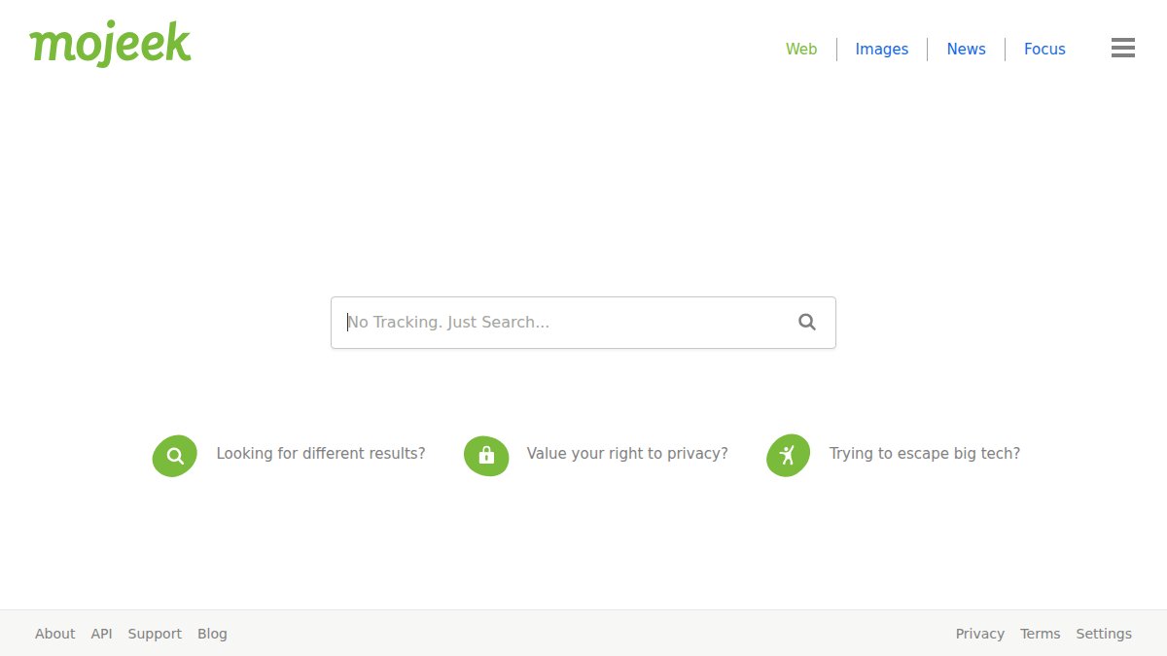Click the green magnifier blob icon
The width and height of the screenshot is (1167, 656).
(x=175, y=455)
